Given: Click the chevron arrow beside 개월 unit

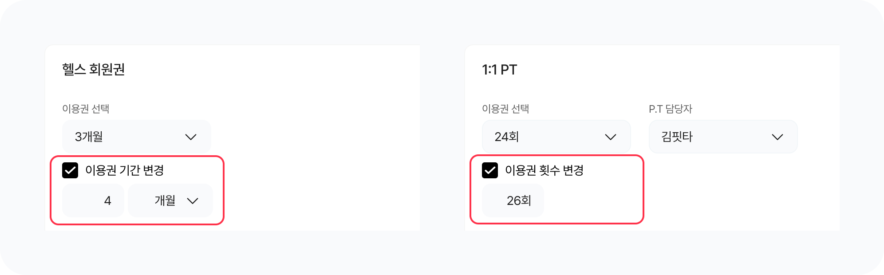Looking at the screenshot, I should click(x=193, y=201).
